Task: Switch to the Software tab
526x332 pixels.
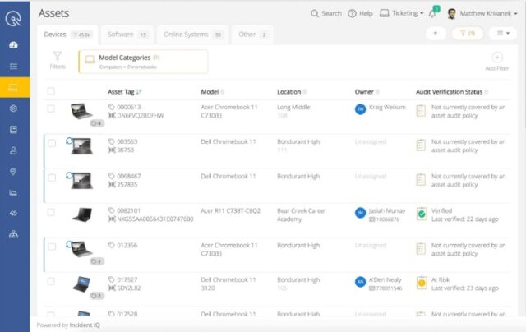Action: (x=127, y=35)
